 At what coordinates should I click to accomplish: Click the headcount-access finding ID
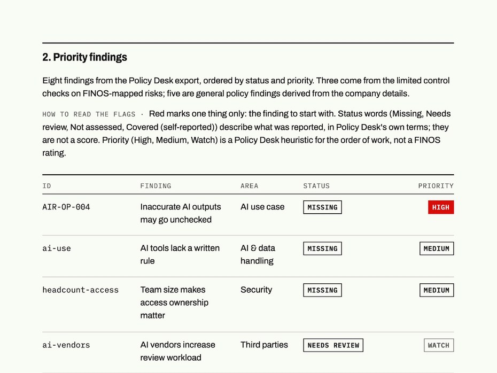click(81, 290)
